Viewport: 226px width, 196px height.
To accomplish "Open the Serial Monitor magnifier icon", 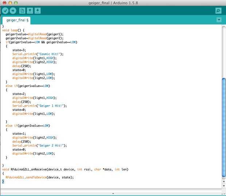I will tap(218, 11).
